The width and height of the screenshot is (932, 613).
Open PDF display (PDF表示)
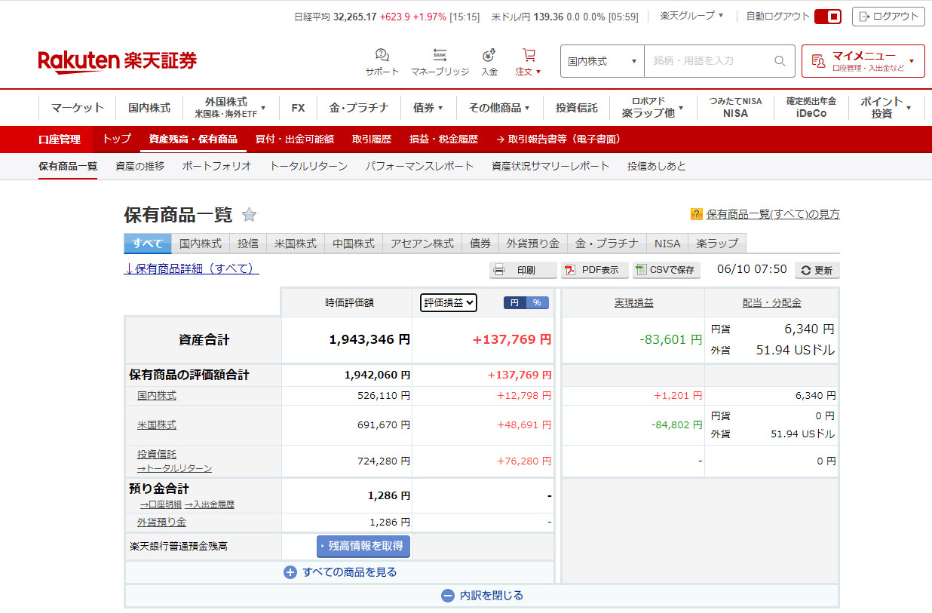[x=594, y=270]
